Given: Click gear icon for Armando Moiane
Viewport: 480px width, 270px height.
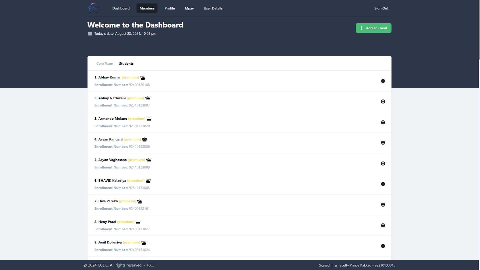Looking at the screenshot, I should click(383, 122).
